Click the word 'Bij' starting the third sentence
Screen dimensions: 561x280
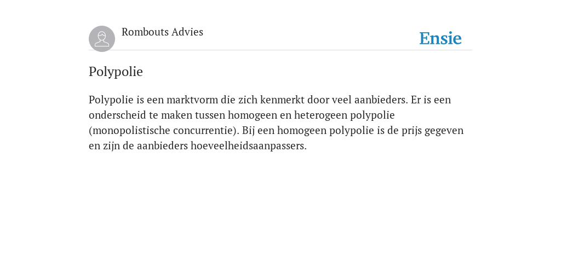pos(248,131)
